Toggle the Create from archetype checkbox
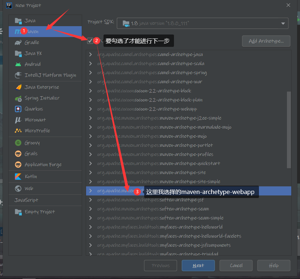This screenshot has height=279, width=300. coord(90,41)
